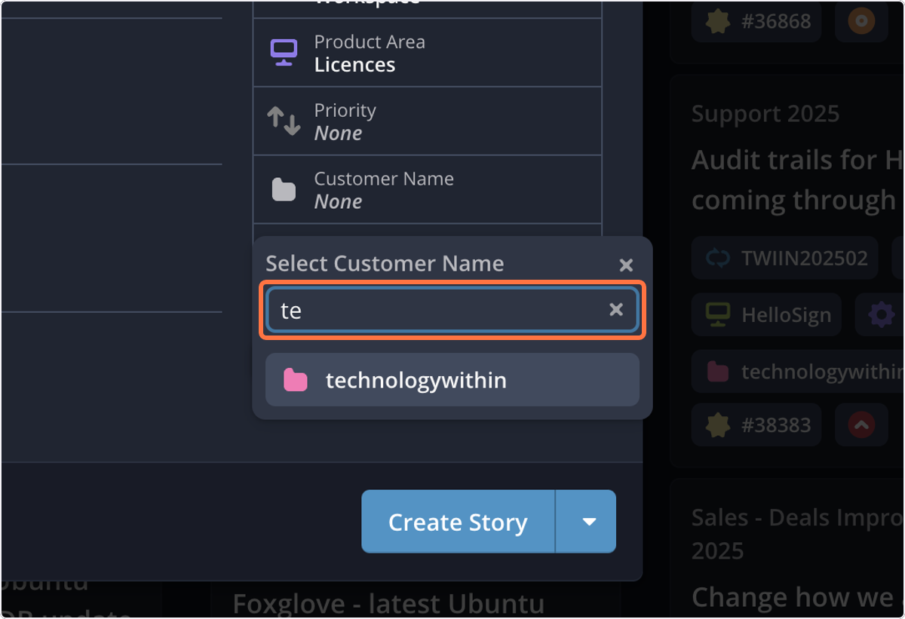905x619 pixels.
Task: Open the Support 2025 epic label
Action: pos(765,114)
